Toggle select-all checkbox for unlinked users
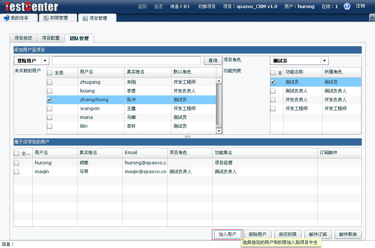The image size is (375, 248). [x=50, y=73]
